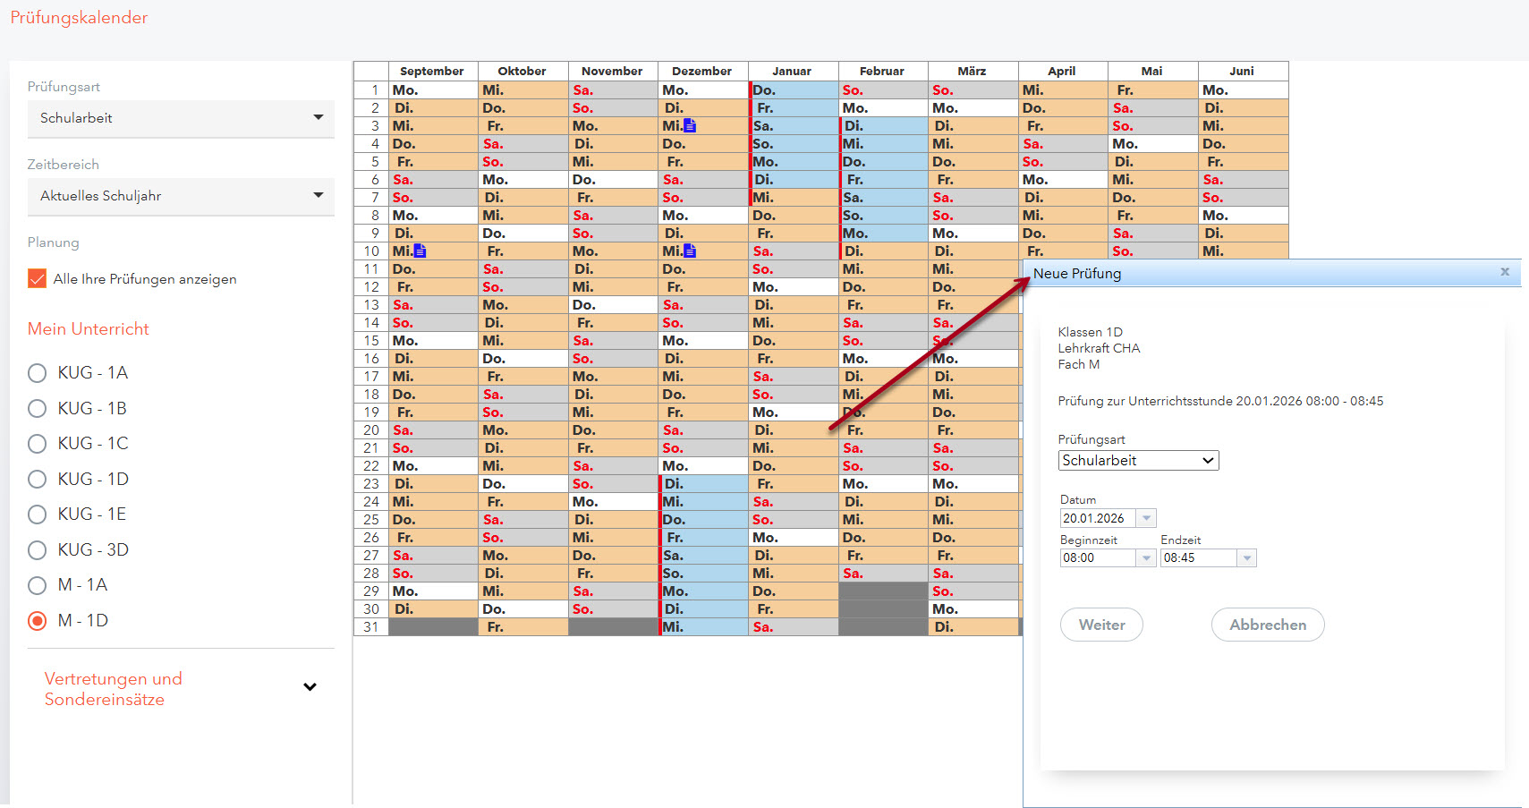Select the KUG - 1A radio button
The height and width of the screenshot is (808, 1529).
(x=38, y=373)
